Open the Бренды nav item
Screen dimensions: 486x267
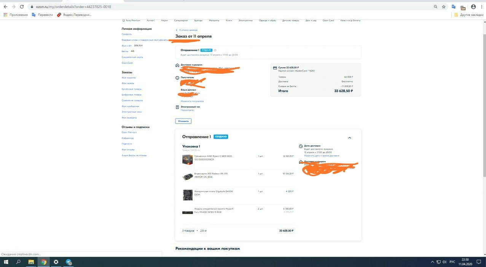[198, 21]
